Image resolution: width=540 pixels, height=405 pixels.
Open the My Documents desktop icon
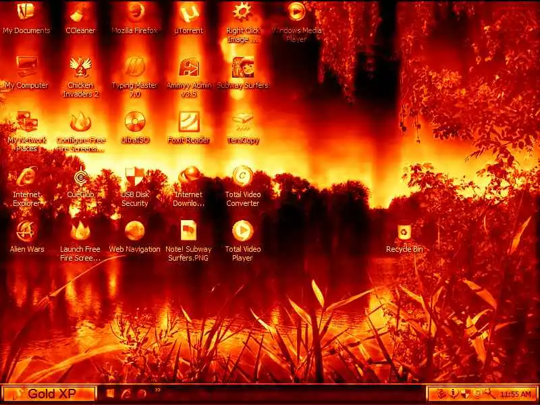click(26, 18)
